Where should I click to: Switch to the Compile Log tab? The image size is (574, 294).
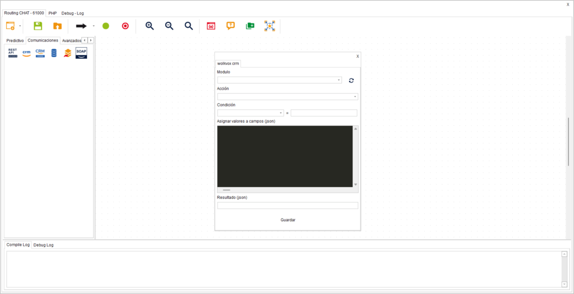click(18, 245)
